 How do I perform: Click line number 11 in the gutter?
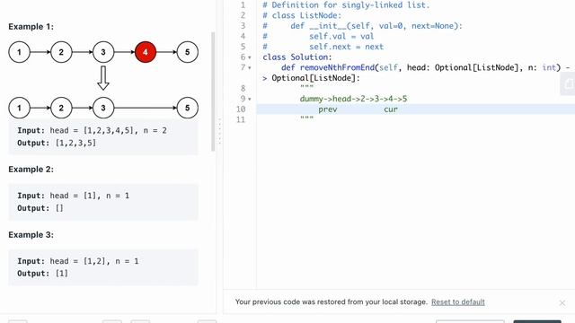pos(241,119)
